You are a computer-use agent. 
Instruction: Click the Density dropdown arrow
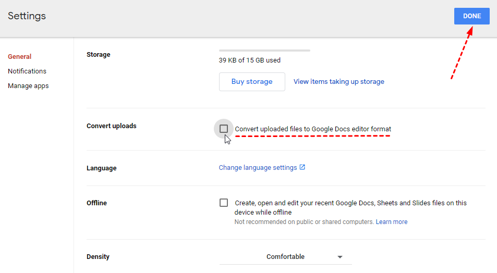click(x=340, y=257)
